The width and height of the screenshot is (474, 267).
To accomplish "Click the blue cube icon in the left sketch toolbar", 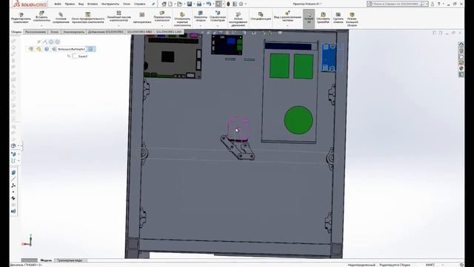I will (x=13, y=173).
